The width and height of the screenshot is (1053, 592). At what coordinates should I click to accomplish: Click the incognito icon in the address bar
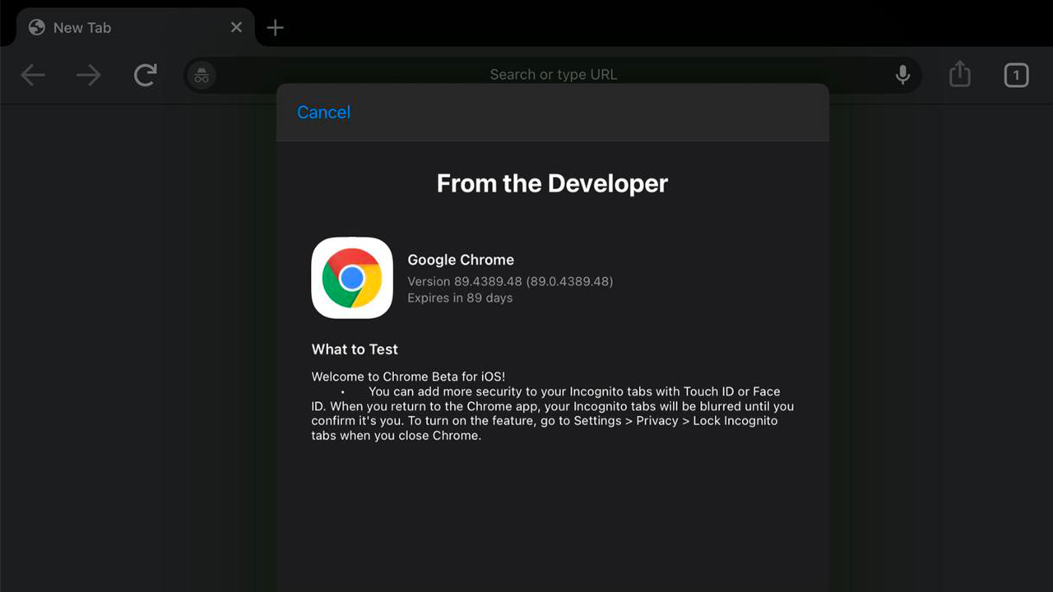pos(202,76)
